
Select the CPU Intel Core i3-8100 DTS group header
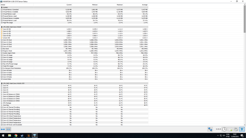point(74,84)
